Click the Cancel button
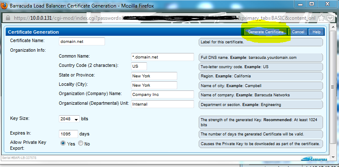This screenshot has width=339, height=167. [298, 32]
